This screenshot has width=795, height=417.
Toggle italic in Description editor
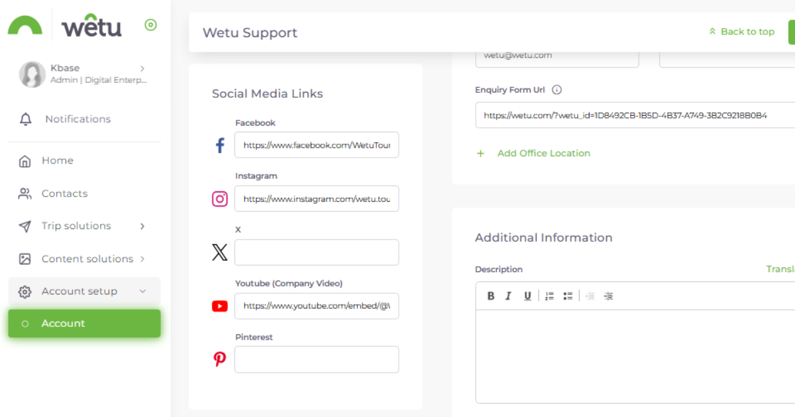click(509, 296)
